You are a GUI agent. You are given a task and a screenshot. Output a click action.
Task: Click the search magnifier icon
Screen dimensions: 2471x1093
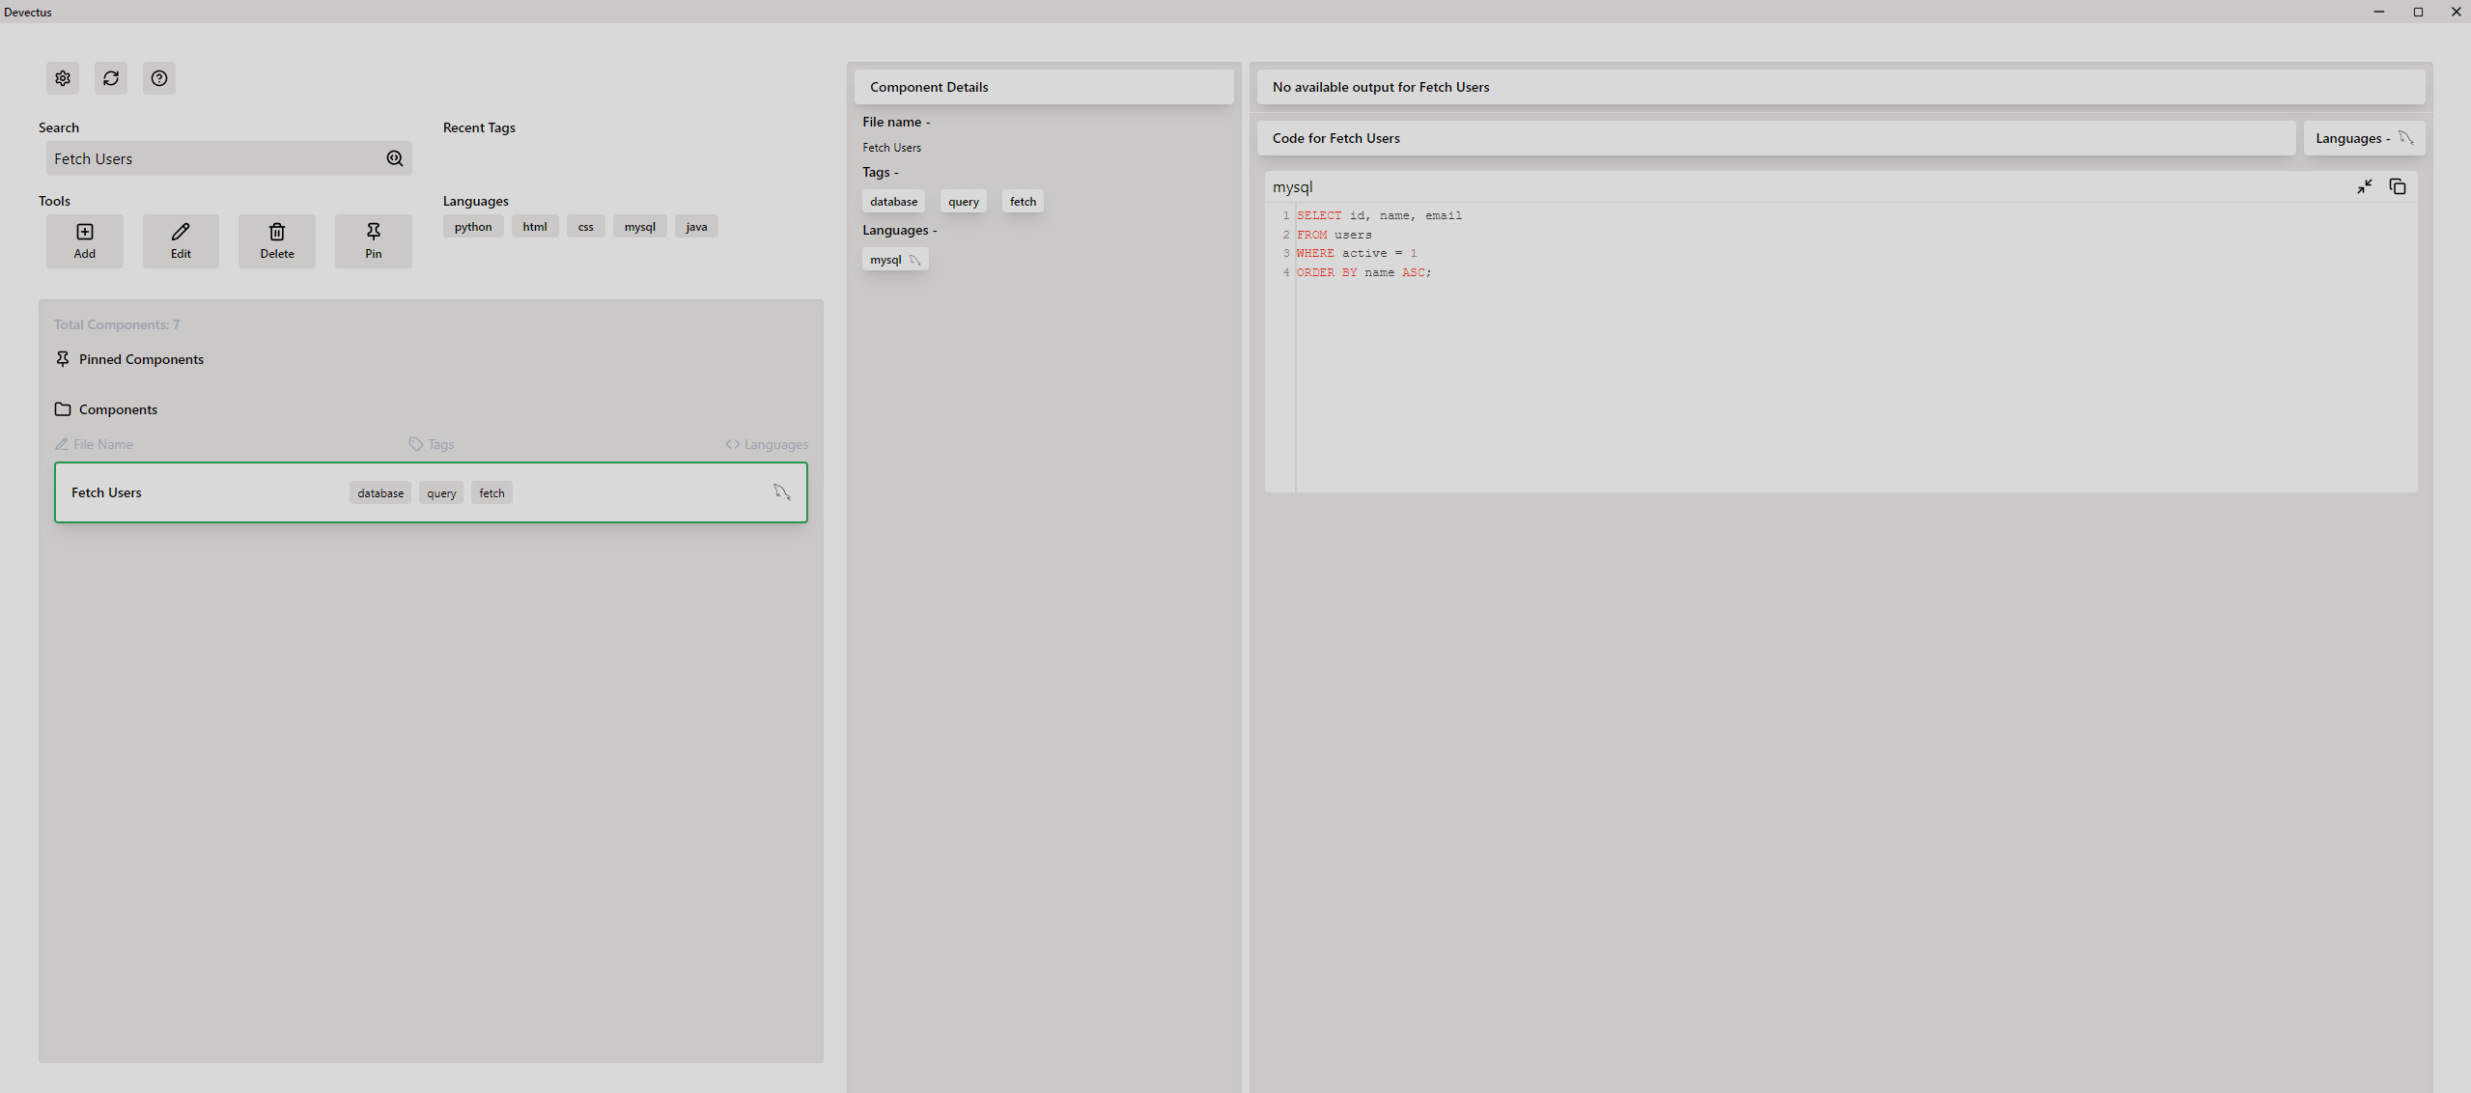click(395, 158)
